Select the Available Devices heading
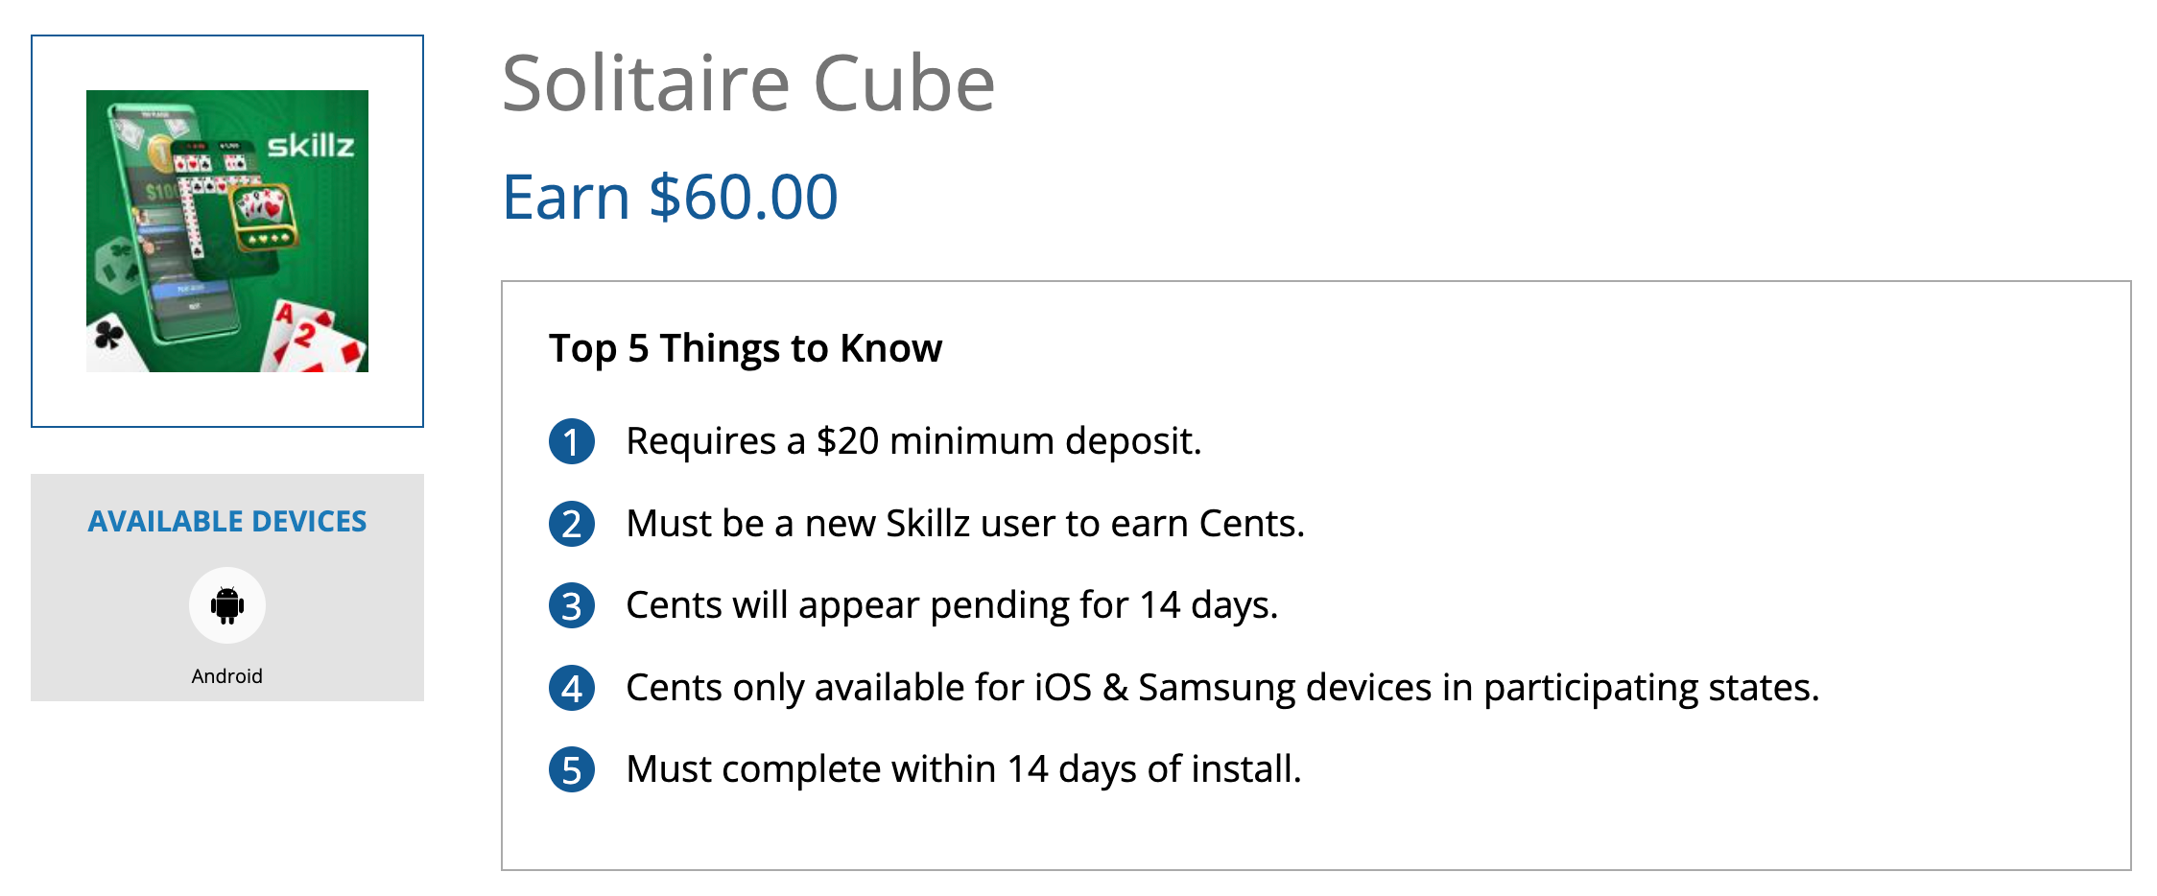The height and width of the screenshot is (896, 2157). click(227, 521)
